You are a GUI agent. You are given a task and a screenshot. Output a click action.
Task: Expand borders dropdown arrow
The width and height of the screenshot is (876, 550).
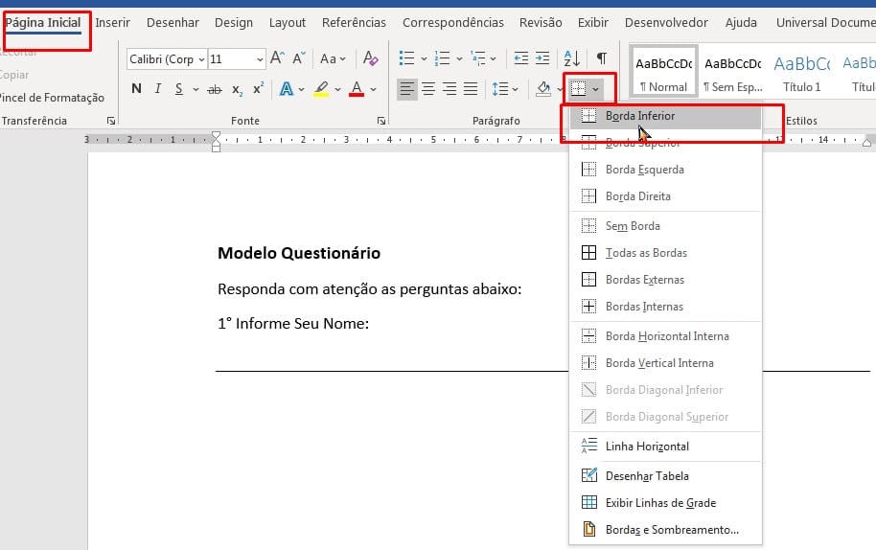596,89
